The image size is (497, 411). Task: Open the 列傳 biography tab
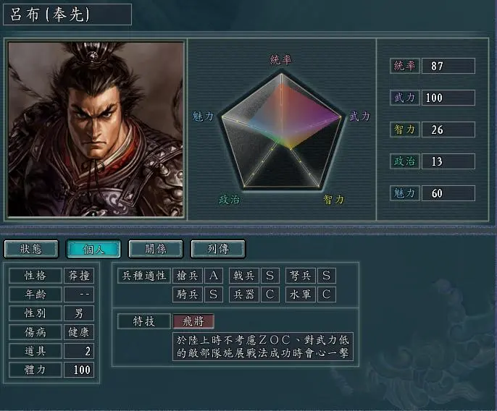click(218, 249)
